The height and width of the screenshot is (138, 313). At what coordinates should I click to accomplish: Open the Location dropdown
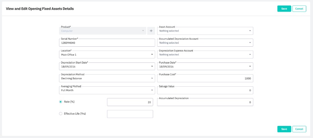click(x=106, y=54)
